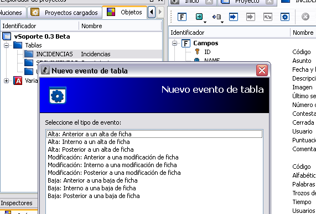Click Nombre column header in project explorer
This screenshot has height=214, width=316.
tap(120, 26)
